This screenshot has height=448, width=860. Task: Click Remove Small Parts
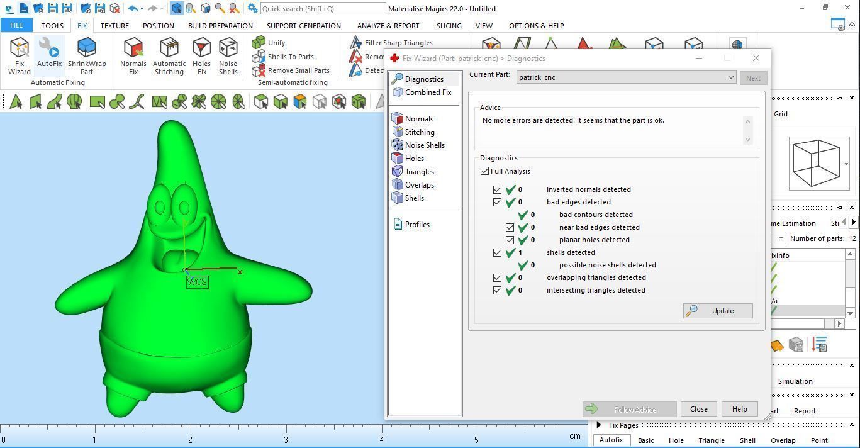(291, 70)
